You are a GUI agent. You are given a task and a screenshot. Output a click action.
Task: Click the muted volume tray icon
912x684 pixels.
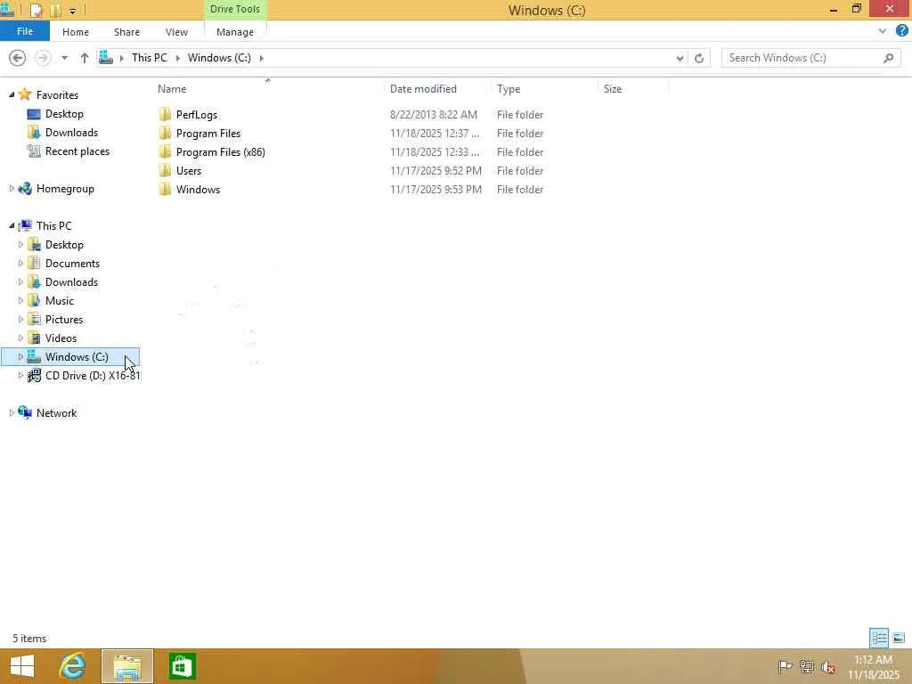click(x=828, y=667)
